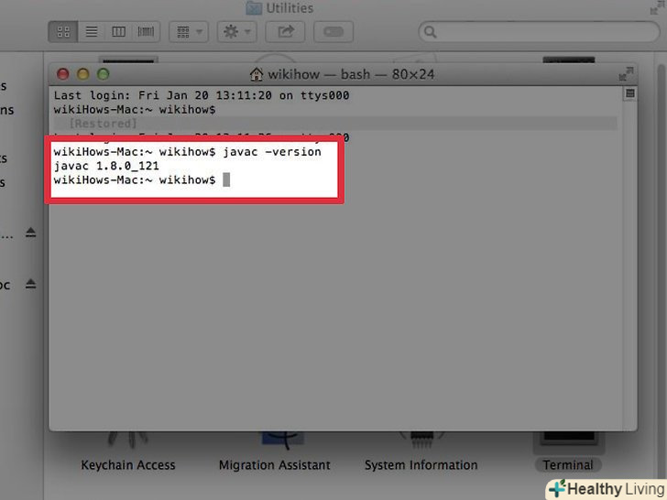Image resolution: width=667 pixels, height=500 pixels.
Task: Click the Finder share button
Action: click(285, 31)
